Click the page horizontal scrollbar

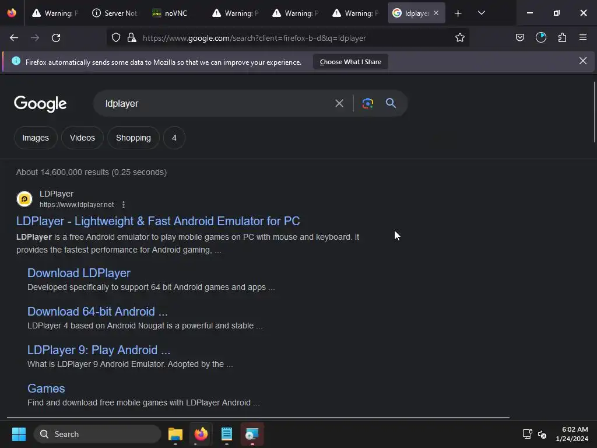(258, 418)
